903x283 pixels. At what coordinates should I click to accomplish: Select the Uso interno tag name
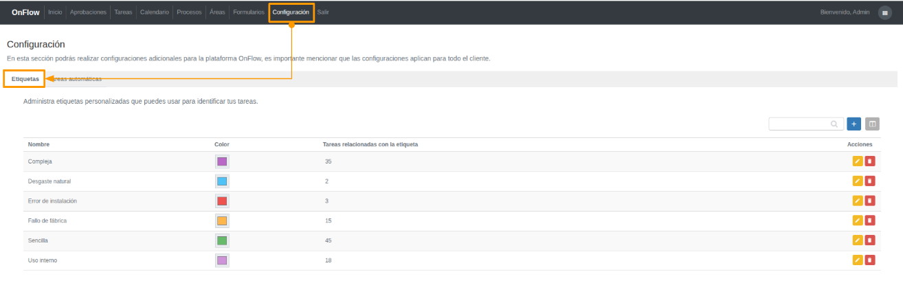pyautogui.click(x=43, y=260)
